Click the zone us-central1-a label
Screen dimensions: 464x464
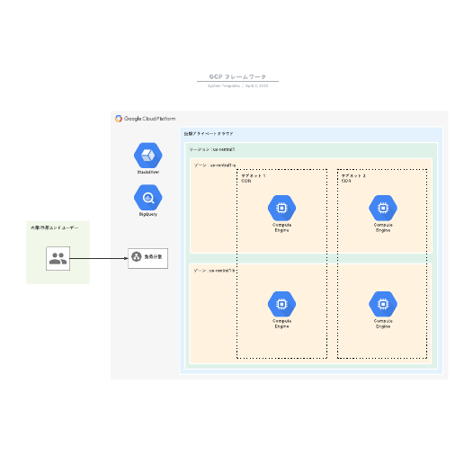[215, 165]
